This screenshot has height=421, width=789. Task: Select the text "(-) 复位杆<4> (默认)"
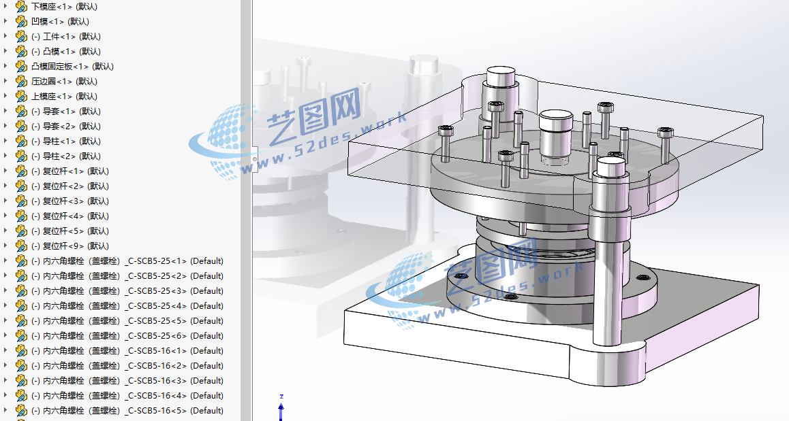coord(70,216)
